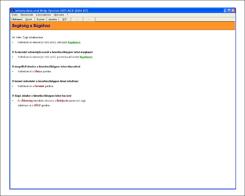Open the Bearbeiten menu
245x196 pixels.
pyautogui.click(x=27, y=15)
